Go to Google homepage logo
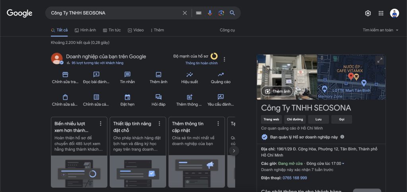 [19, 13]
